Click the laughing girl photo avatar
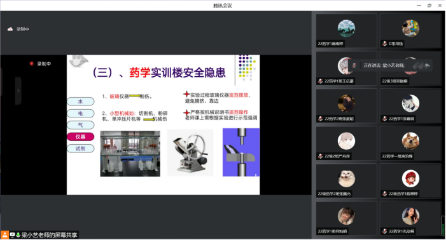Screen dimensions: 446x240 (346, 216)
